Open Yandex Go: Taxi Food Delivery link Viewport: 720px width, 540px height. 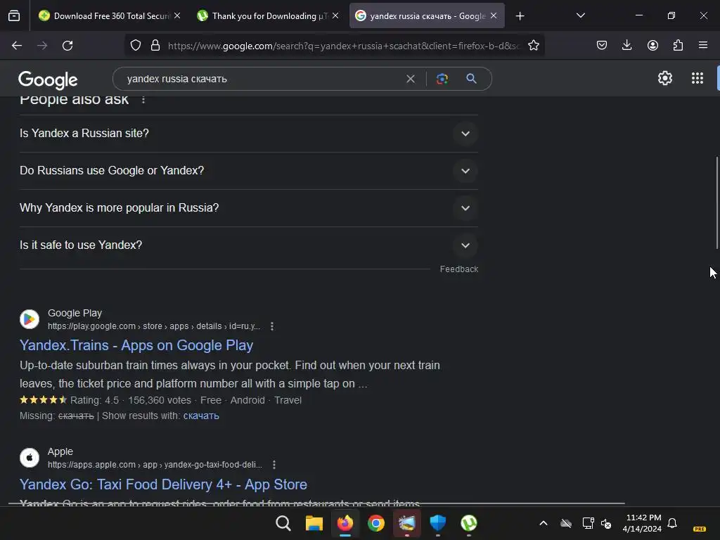163,484
